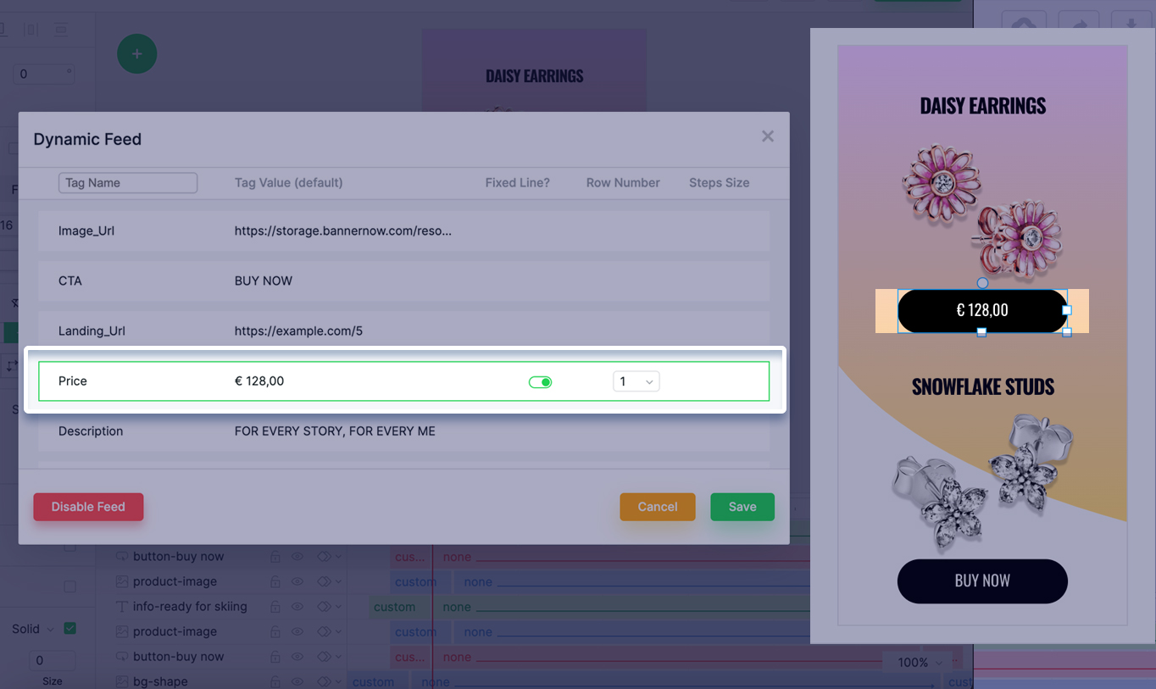This screenshot has height=689, width=1156.
Task: Click the storage.bannernow.com image URL value
Action: click(343, 231)
